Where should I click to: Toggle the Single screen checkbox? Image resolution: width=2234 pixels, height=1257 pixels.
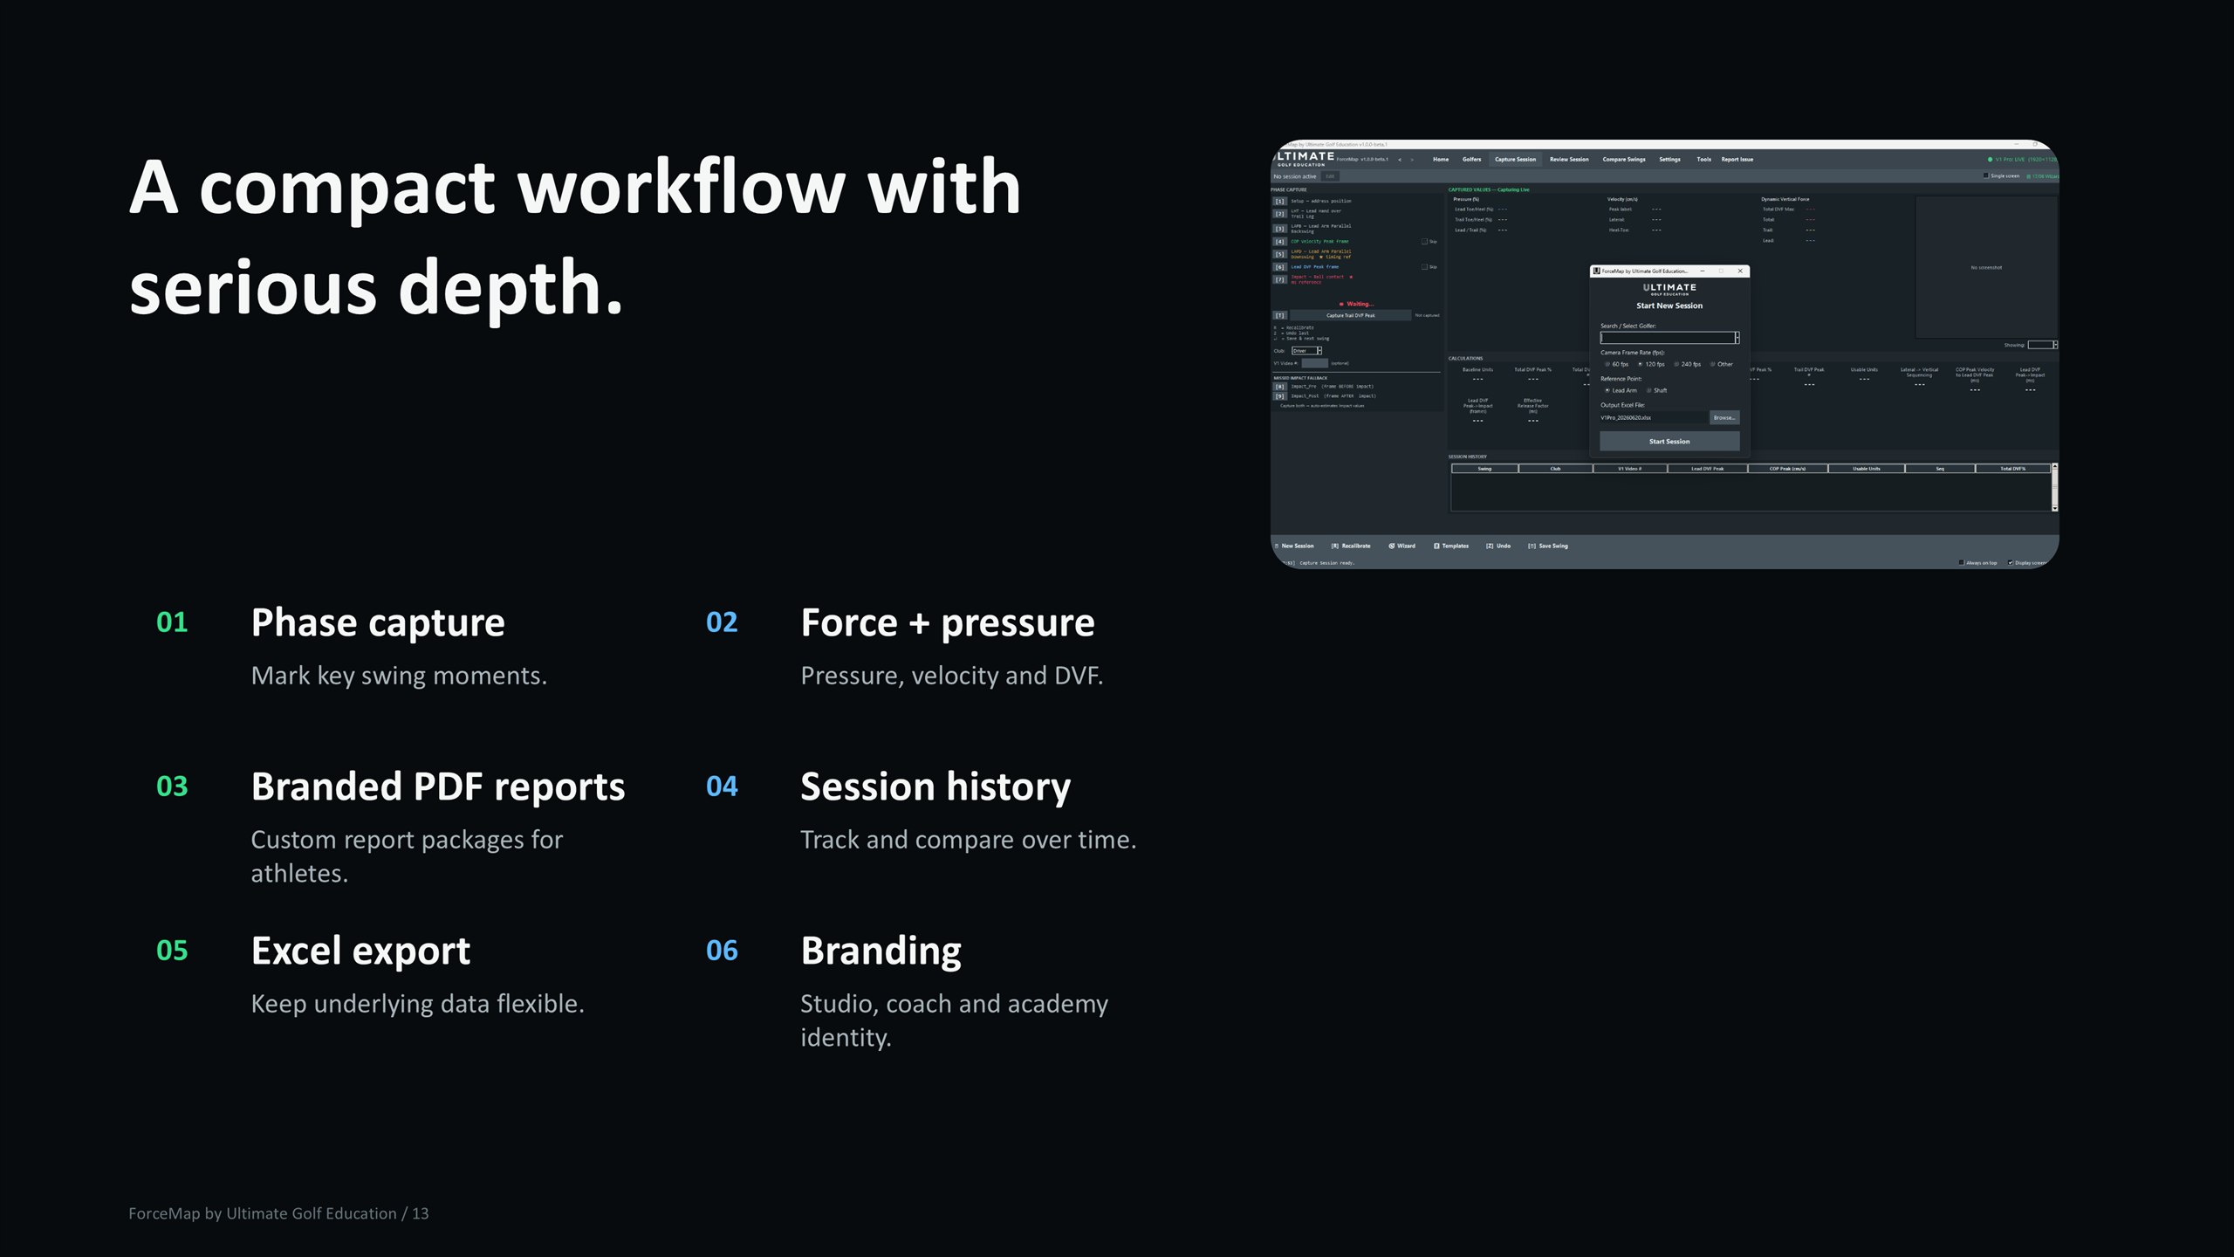(x=1986, y=175)
